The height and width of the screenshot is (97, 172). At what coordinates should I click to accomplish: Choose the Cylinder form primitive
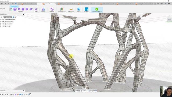point(23,9)
